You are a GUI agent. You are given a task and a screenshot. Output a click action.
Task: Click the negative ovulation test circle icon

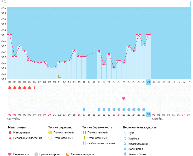(50, 138)
